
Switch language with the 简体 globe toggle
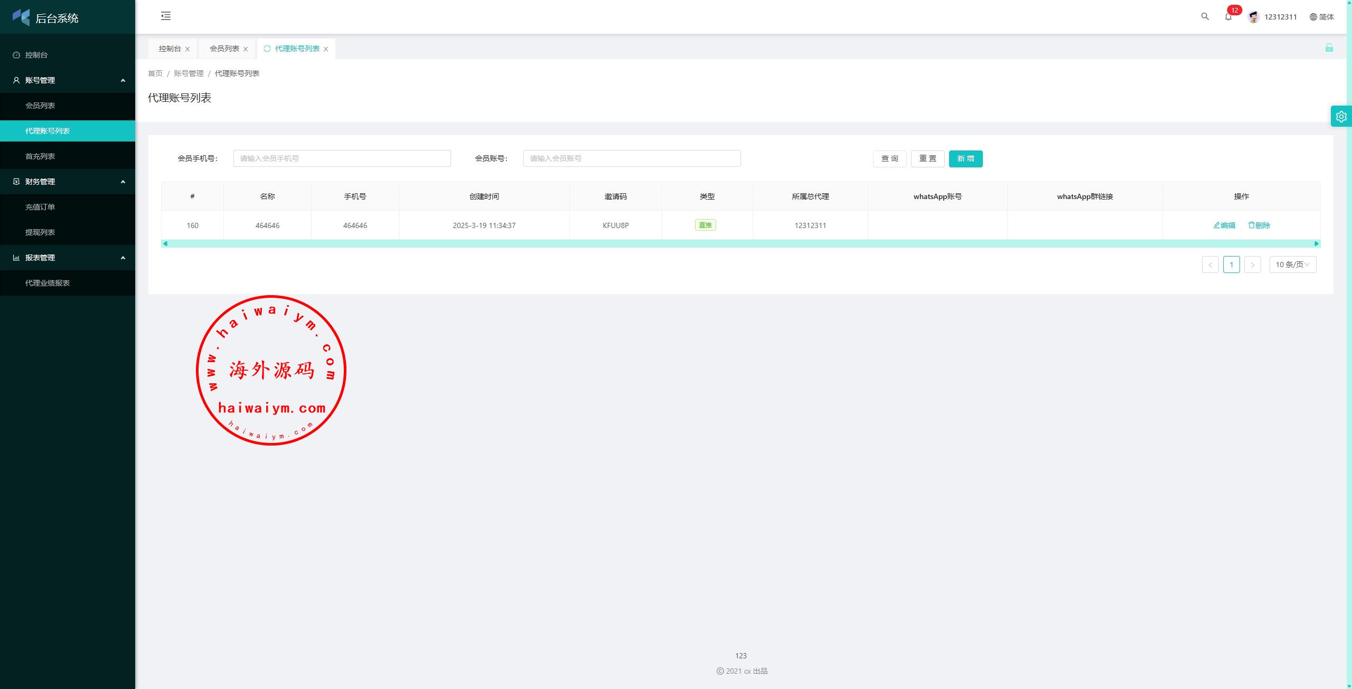coord(1321,17)
